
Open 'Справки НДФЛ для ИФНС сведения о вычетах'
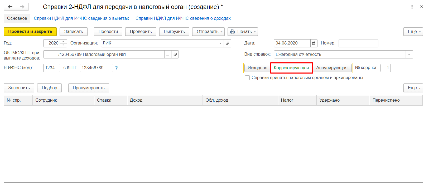coord(81,18)
